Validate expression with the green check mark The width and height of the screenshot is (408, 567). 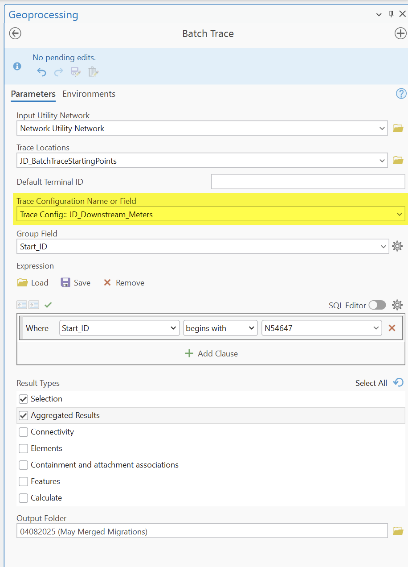[48, 305]
